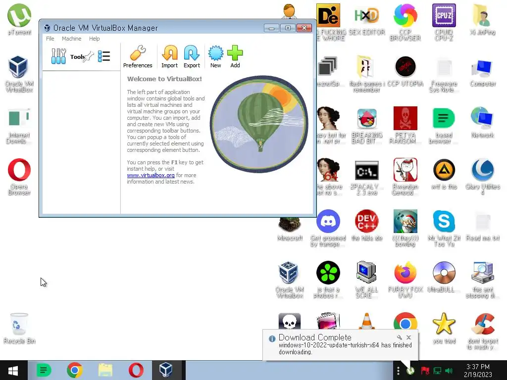The height and width of the screenshot is (380, 507).
Task: Open the Help menu in VirtualBox
Action: click(95, 39)
